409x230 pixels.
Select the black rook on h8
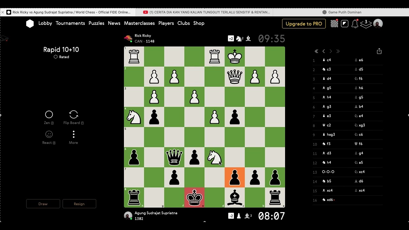click(x=134, y=197)
